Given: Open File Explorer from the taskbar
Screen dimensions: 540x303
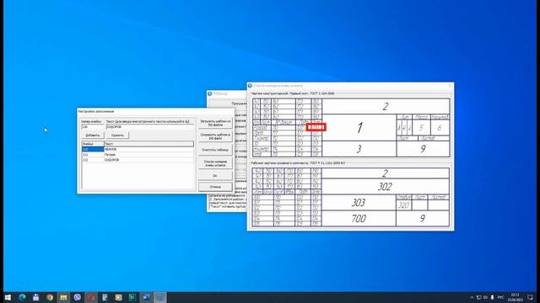Looking at the screenshot, I should pyautogui.click(x=63, y=297).
